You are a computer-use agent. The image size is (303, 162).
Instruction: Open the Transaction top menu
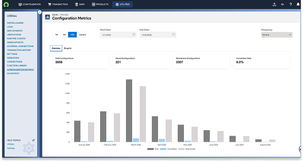click(58, 4)
